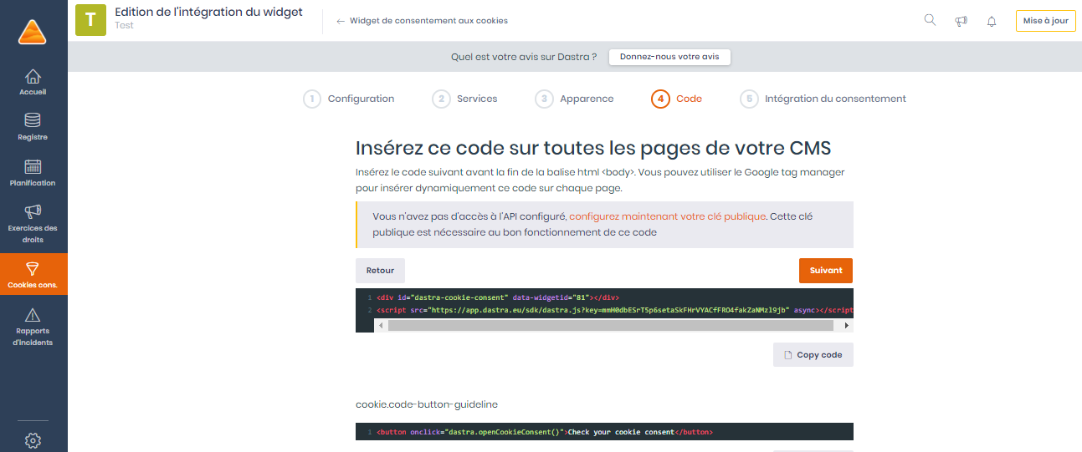Click the T workspace avatar

[x=90, y=20]
